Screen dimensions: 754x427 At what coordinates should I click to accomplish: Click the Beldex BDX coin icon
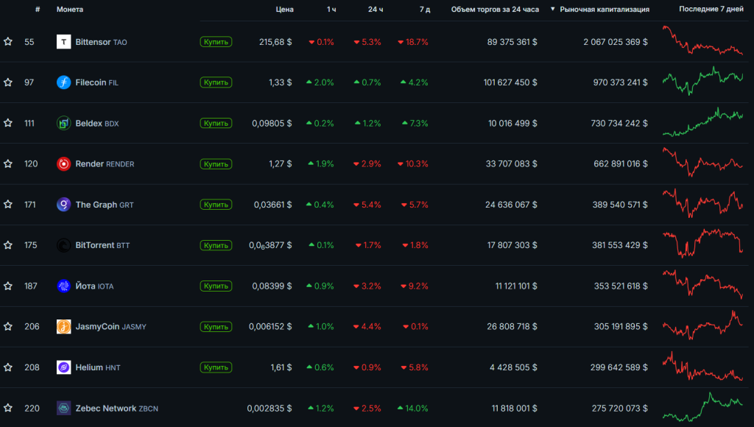[63, 123]
